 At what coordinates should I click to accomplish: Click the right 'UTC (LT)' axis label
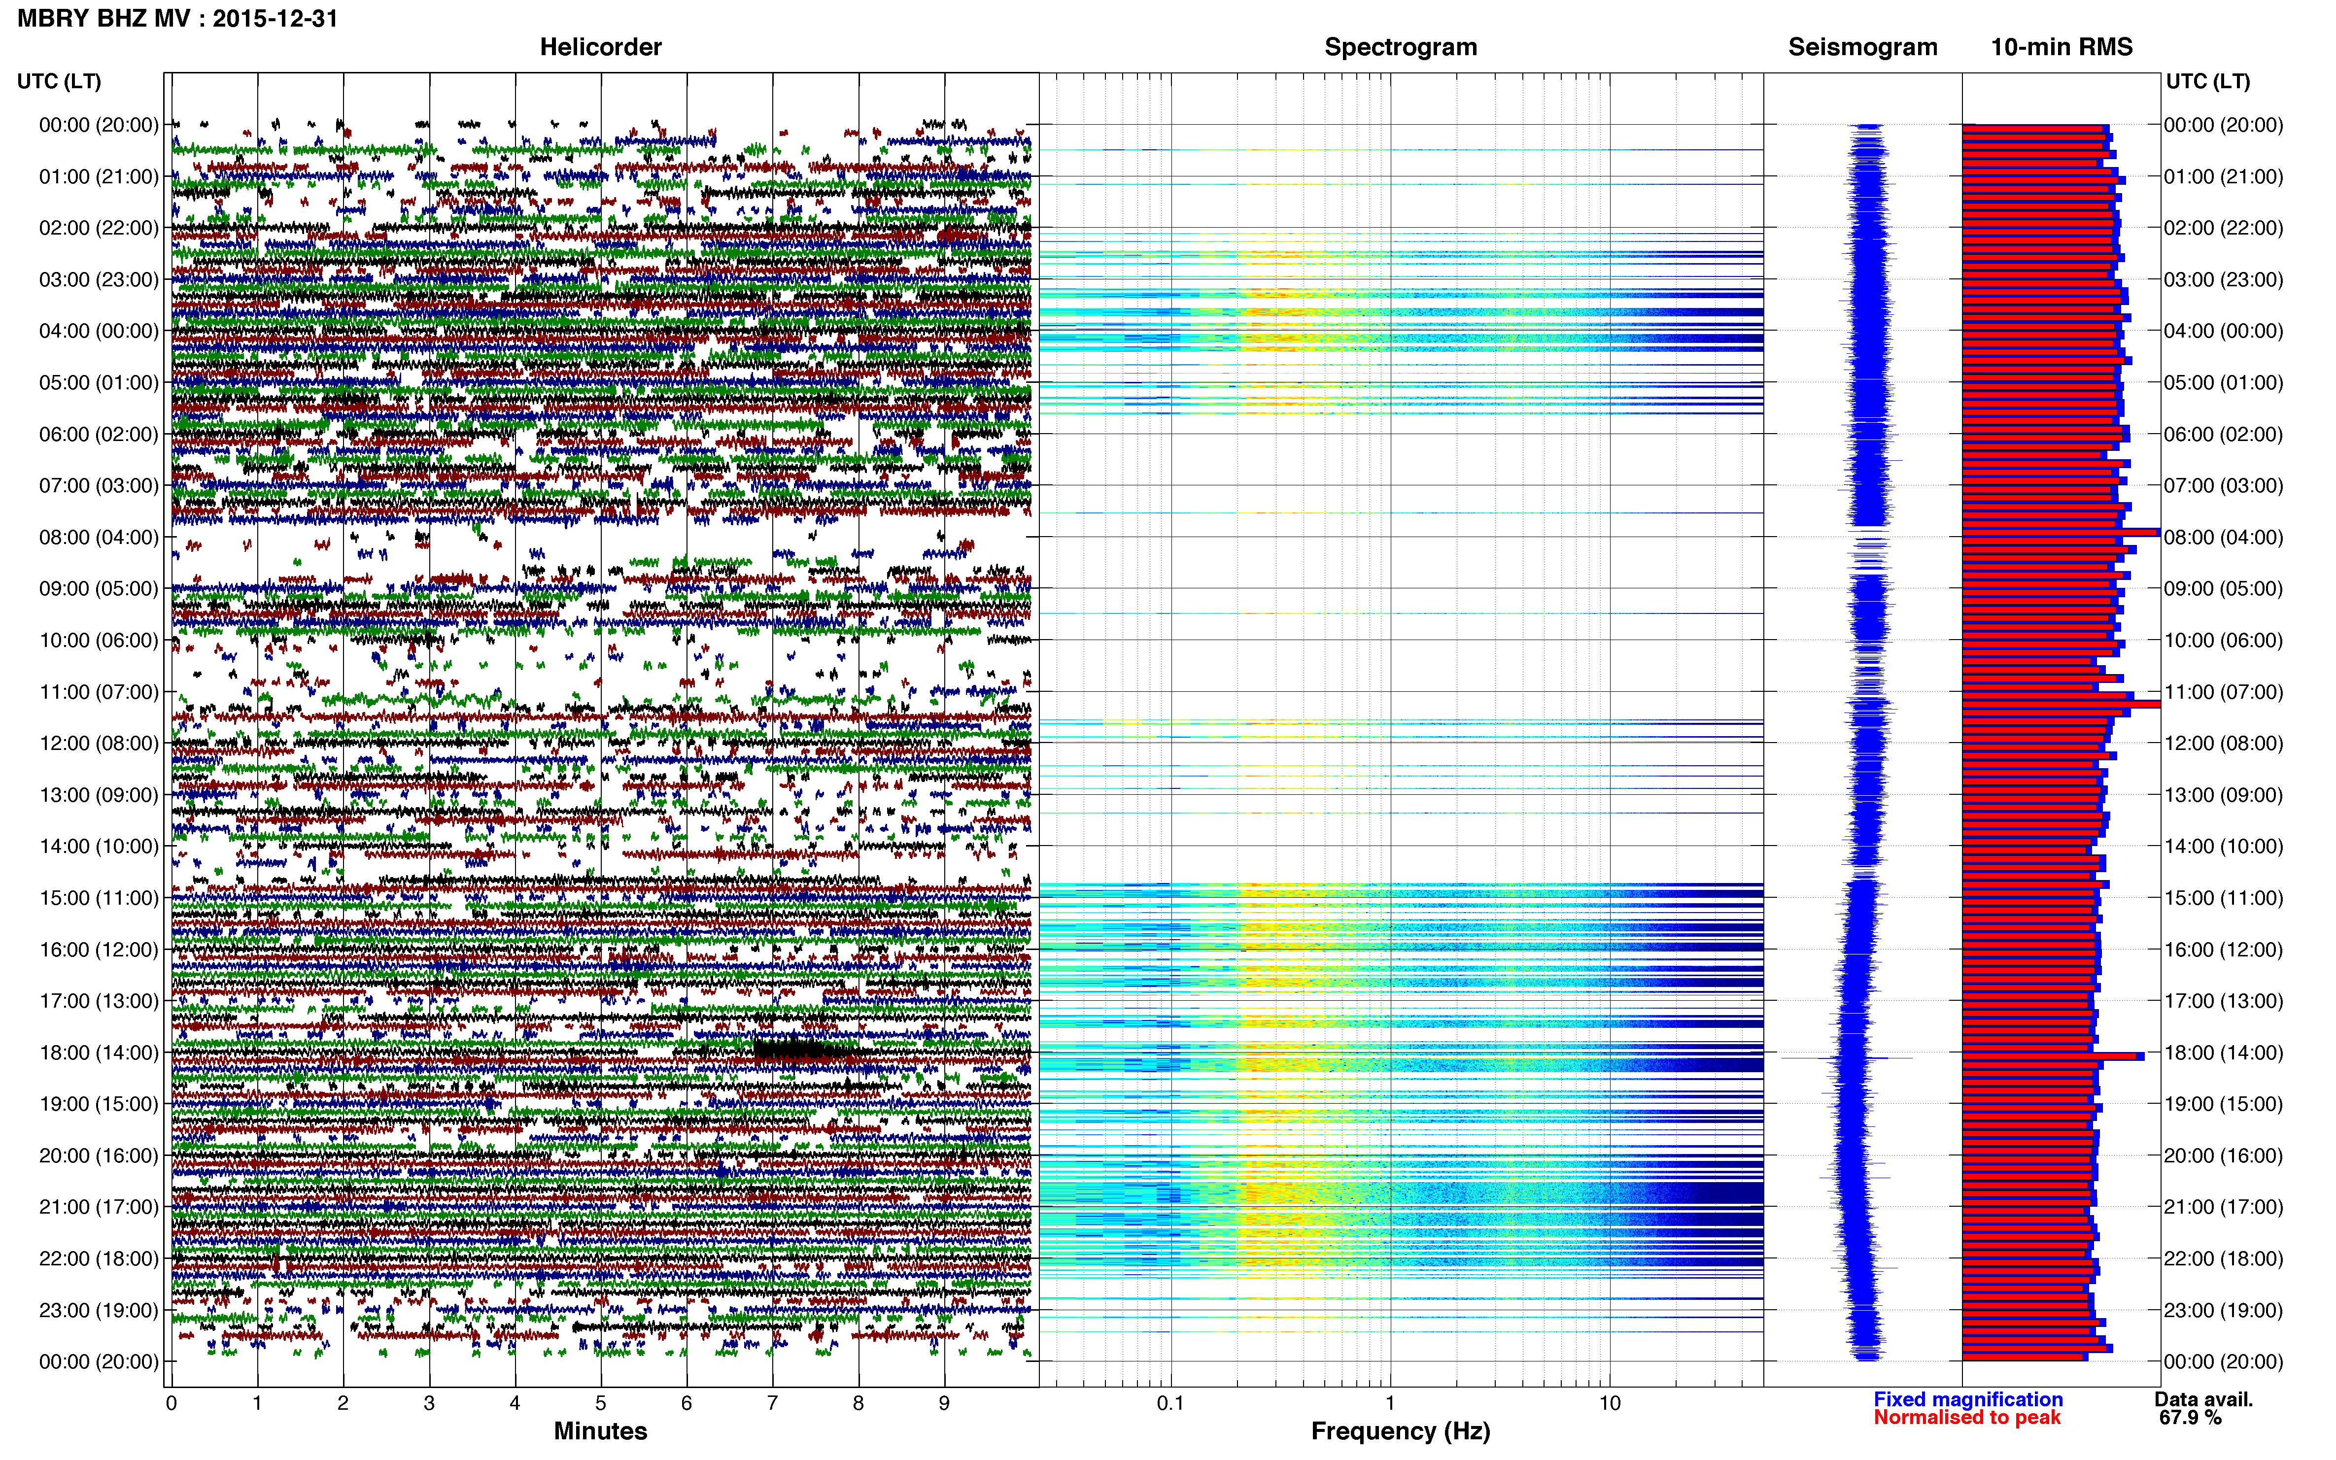coord(2207,81)
